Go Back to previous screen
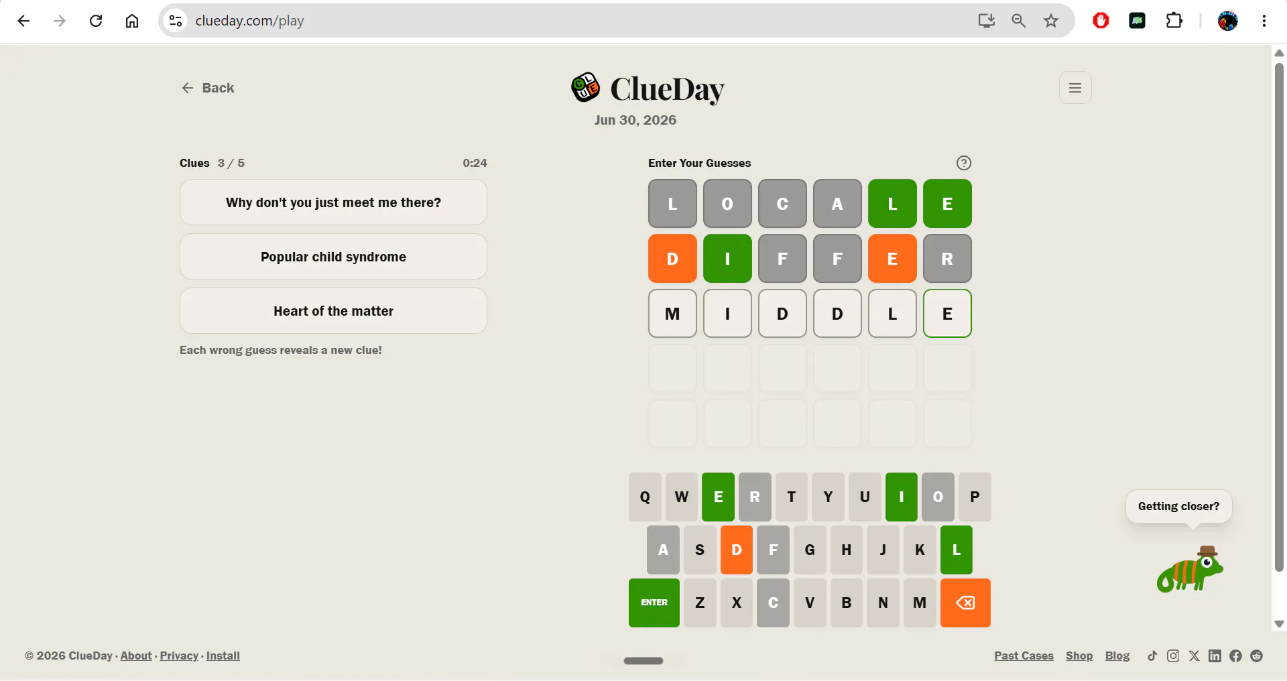Viewport: 1287px width, 681px height. coord(208,88)
